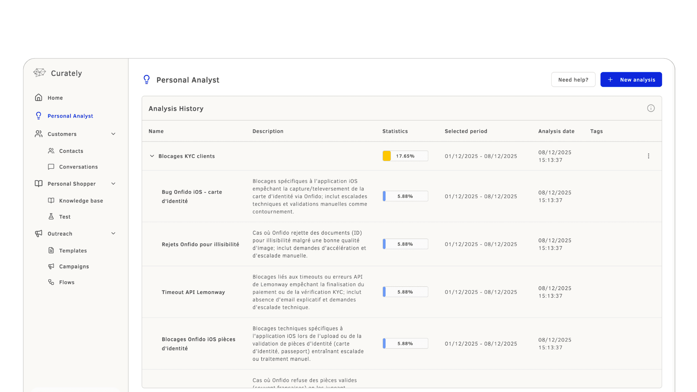Select the Timeout API Lemonway analysis name

(193, 292)
